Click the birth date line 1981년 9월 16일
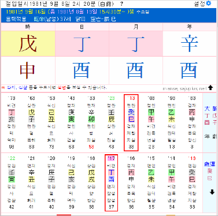The height and width of the screenshot is (216, 218). (x=25, y=12)
